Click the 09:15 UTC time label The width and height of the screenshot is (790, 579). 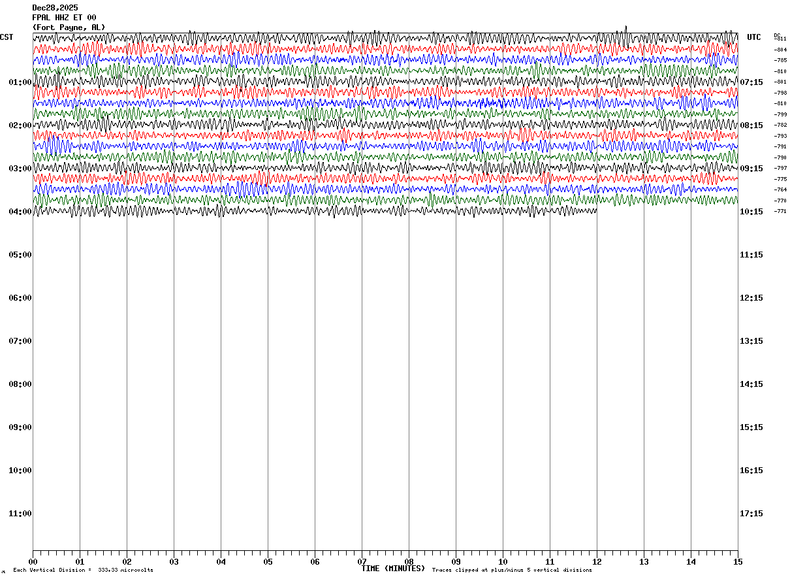[x=751, y=169]
